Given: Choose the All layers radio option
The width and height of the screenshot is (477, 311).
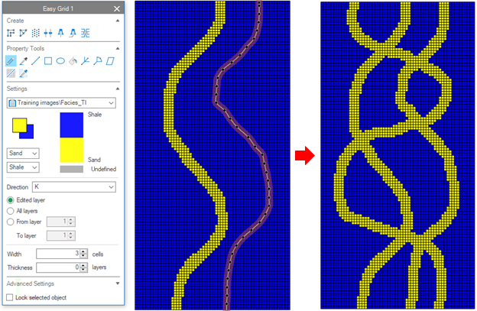Looking at the screenshot, I should point(10,211).
